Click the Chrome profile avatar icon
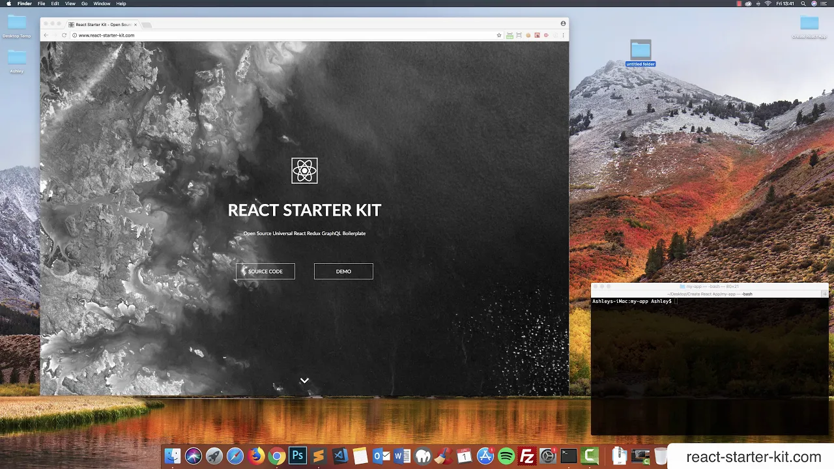This screenshot has width=834, height=469. click(563, 23)
